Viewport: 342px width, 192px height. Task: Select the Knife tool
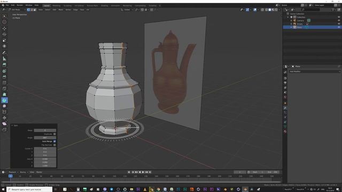click(x=4, y=89)
